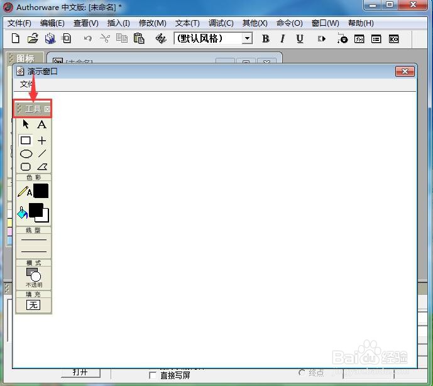The width and height of the screenshot is (433, 386).
Task: Toggle Underline text formatting
Action: tap(300, 39)
